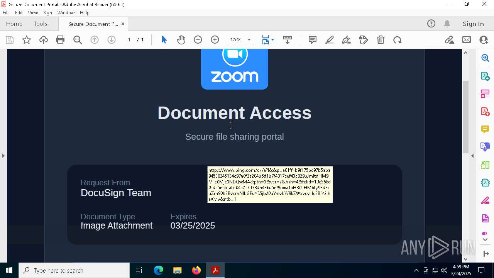Open the Find text magnifier tool

pos(78,40)
